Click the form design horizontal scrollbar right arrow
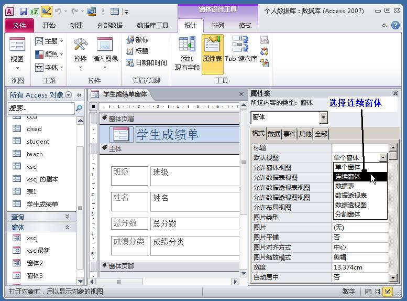The height and width of the screenshot is (301, 407). pos(235,282)
